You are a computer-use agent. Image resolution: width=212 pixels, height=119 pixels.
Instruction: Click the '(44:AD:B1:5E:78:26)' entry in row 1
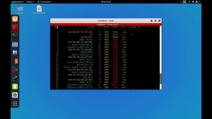tap(80, 32)
